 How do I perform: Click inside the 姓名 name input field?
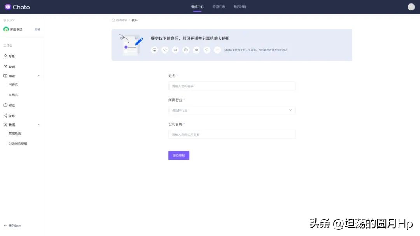click(232, 86)
